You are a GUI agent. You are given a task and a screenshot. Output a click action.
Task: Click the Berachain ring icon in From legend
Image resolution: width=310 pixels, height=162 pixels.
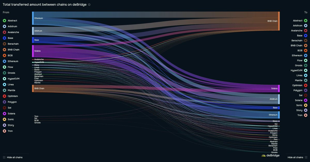click(4, 44)
